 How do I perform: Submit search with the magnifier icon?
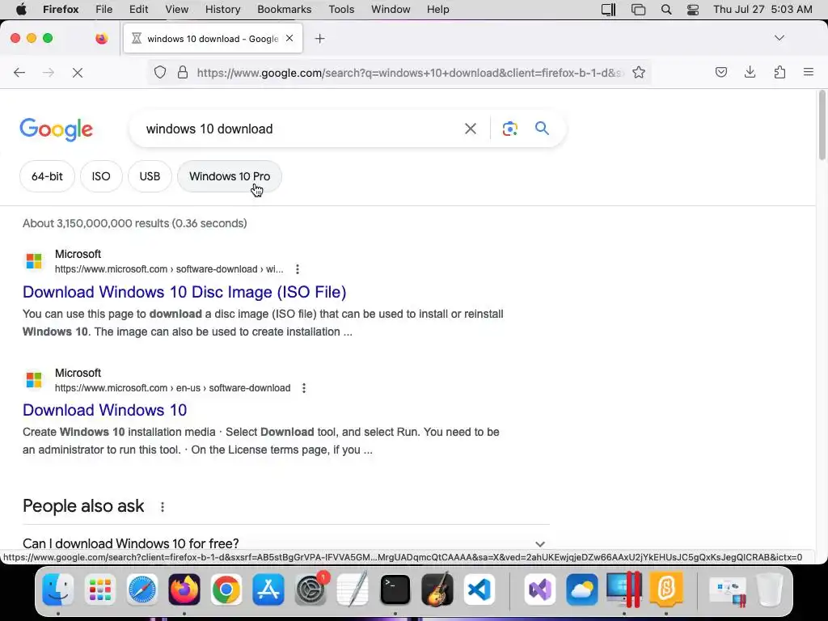pyautogui.click(x=542, y=129)
